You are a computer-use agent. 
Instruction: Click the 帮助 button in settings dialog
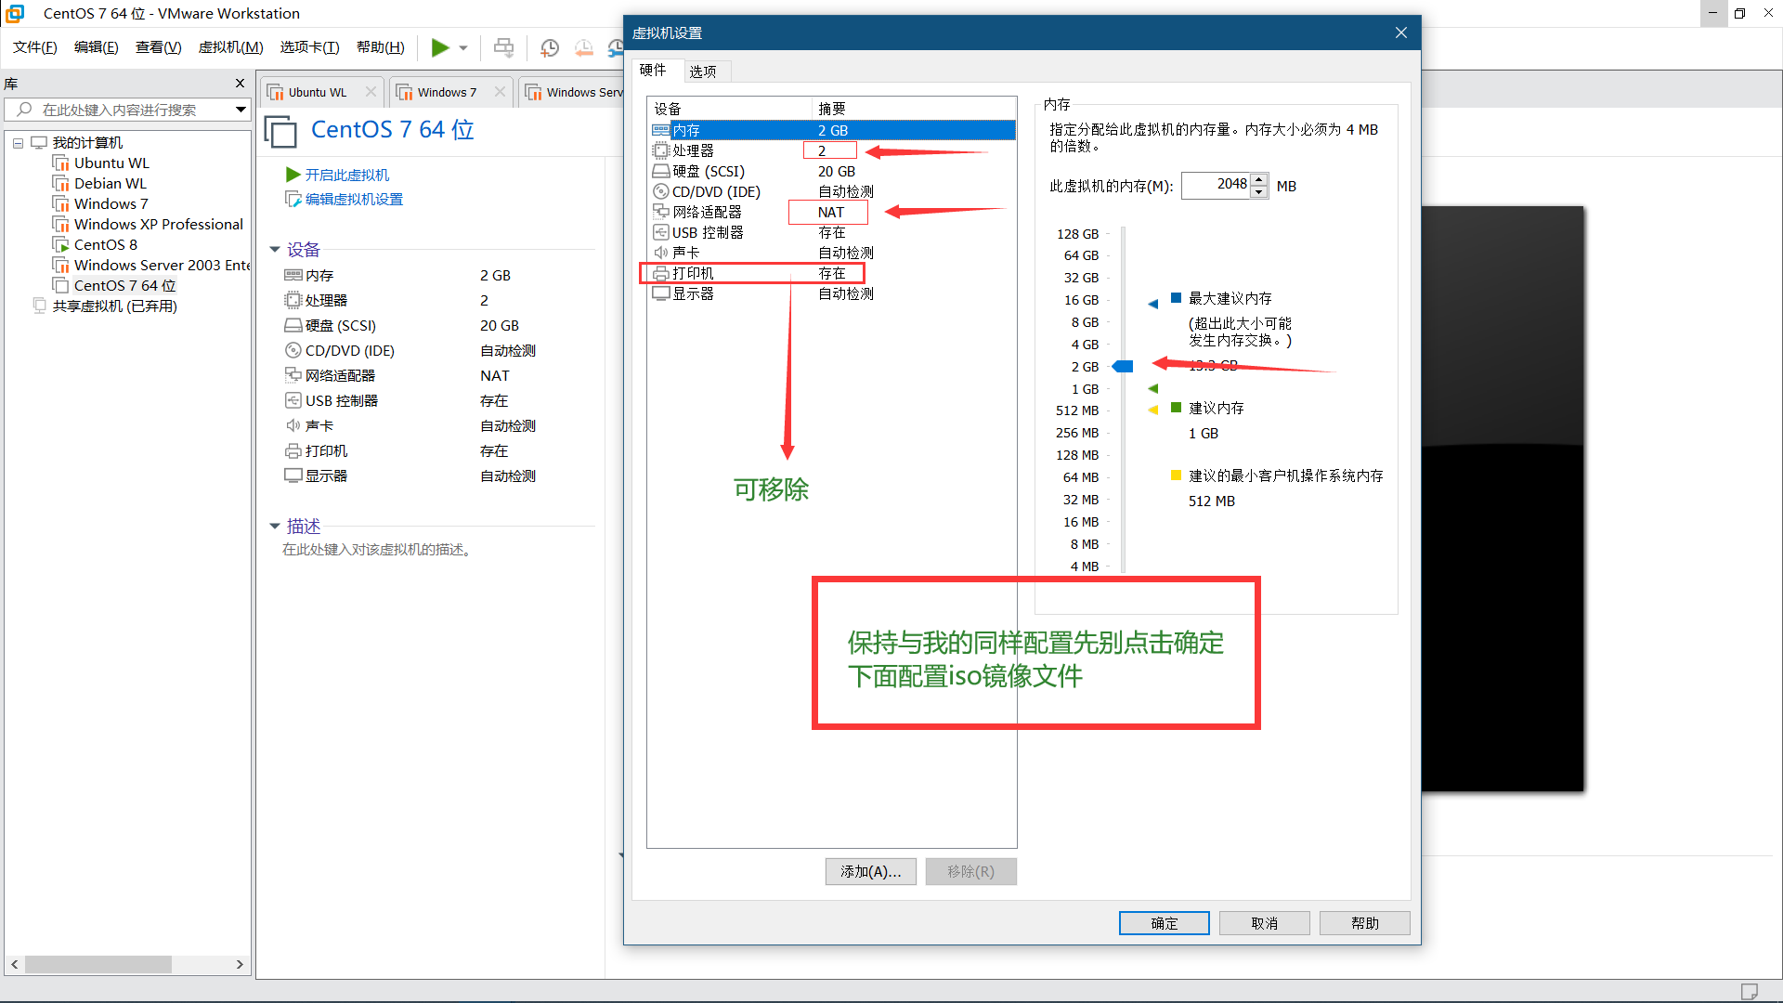(x=1364, y=923)
